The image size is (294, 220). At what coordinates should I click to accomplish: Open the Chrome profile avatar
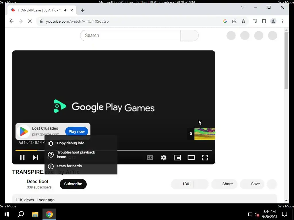273,21
